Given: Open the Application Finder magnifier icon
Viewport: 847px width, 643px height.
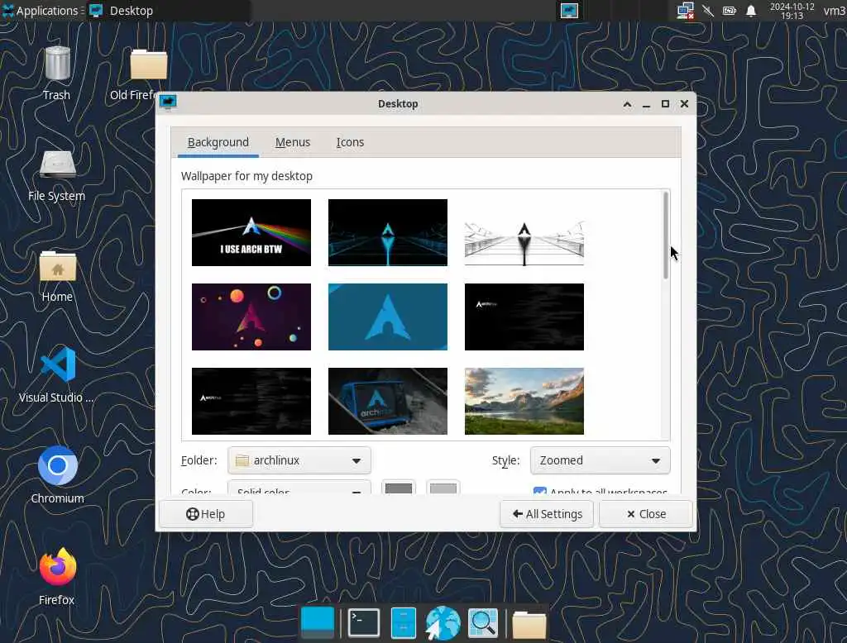Looking at the screenshot, I should 482,622.
